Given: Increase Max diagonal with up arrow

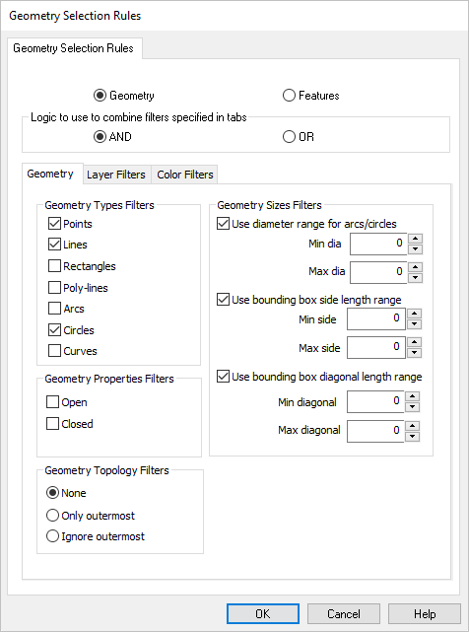Looking at the screenshot, I should 412,426.
